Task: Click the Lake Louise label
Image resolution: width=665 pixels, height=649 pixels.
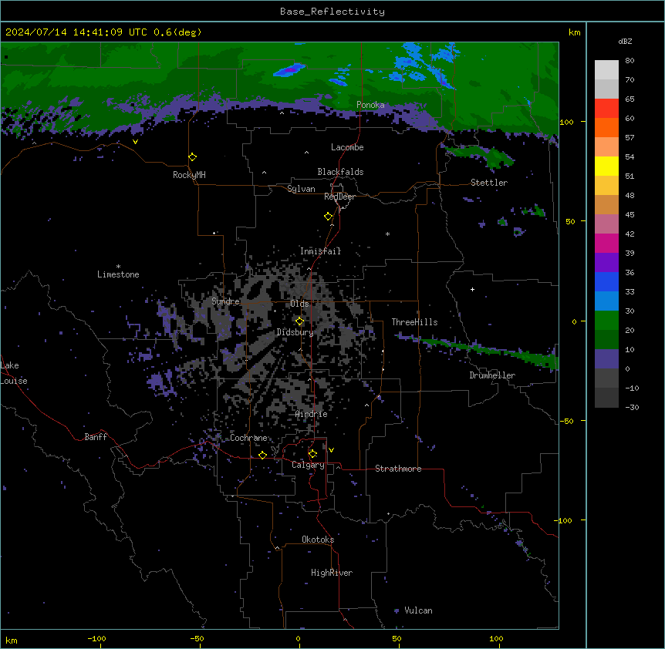Action: [x=14, y=373]
